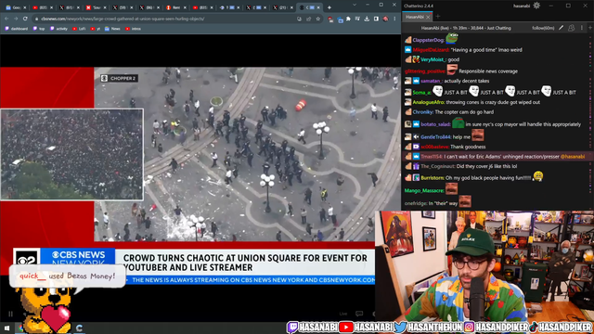Open Chrome downloads icon
The image size is (594, 334).
pos(367,19)
